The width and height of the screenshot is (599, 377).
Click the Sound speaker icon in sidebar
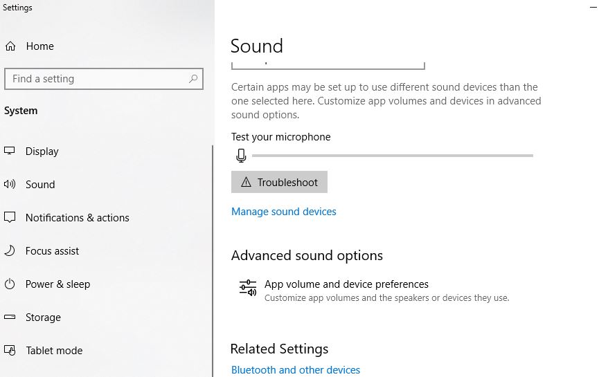(10, 185)
